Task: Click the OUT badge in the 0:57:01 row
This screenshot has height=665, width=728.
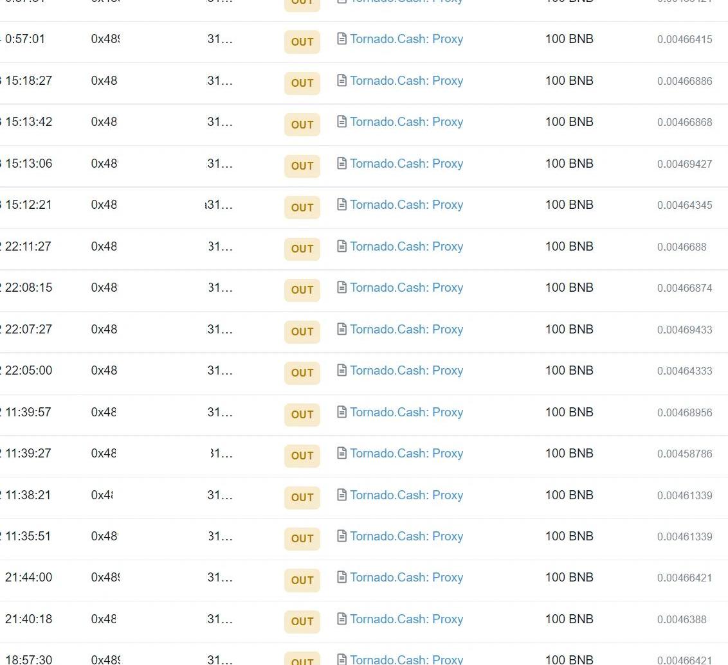Action: coord(302,42)
